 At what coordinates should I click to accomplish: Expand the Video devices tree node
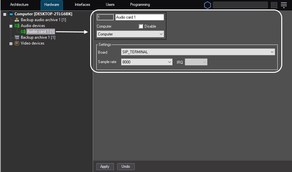tap(11, 44)
